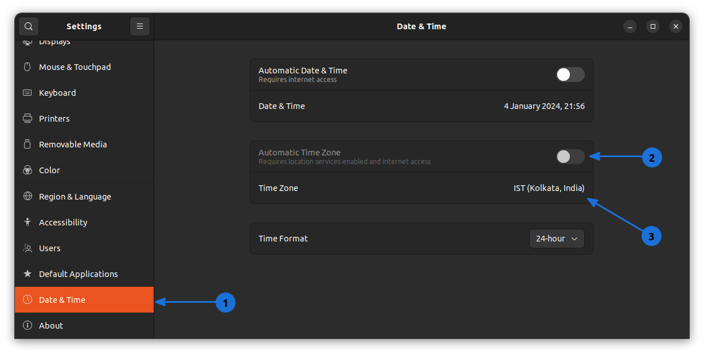Open the Accessibility panel
The width and height of the screenshot is (704, 355).
84,222
